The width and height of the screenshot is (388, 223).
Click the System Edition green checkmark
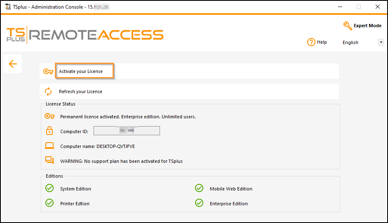coord(49,188)
